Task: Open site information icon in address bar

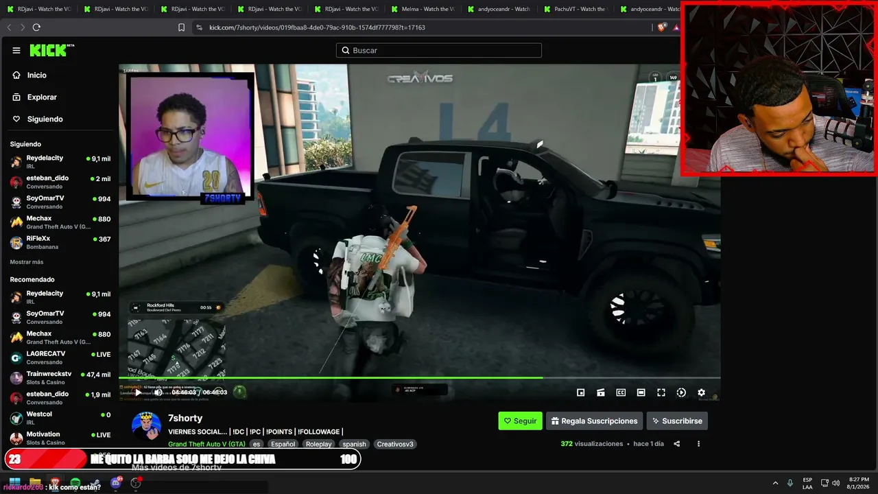Action: point(199,27)
